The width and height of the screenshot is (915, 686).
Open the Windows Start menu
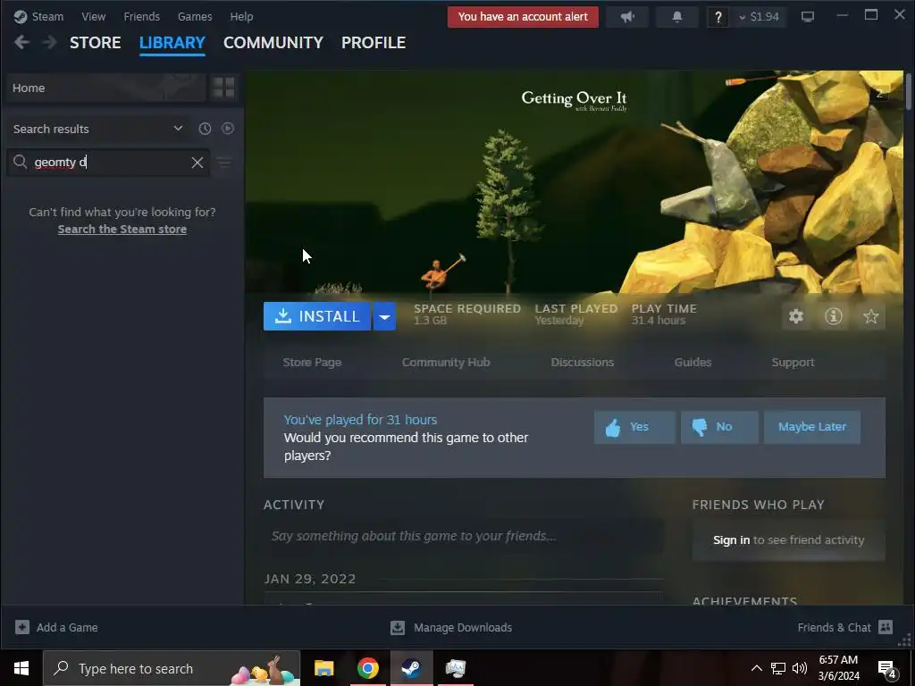21,668
